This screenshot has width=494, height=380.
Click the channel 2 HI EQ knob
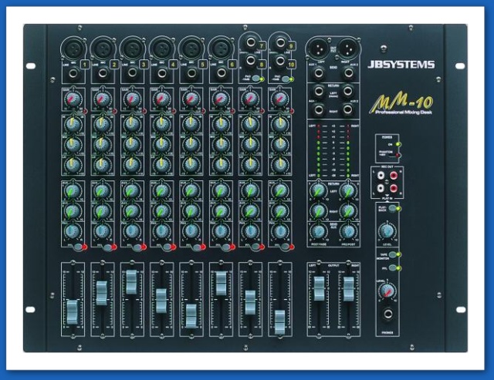coord(102,125)
